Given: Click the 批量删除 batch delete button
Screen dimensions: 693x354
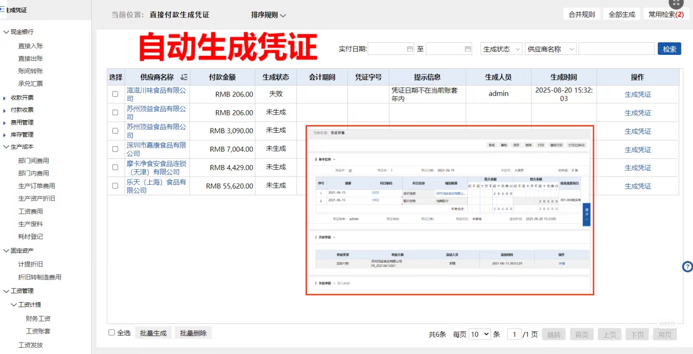Looking at the screenshot, I should tap(193, 333).
